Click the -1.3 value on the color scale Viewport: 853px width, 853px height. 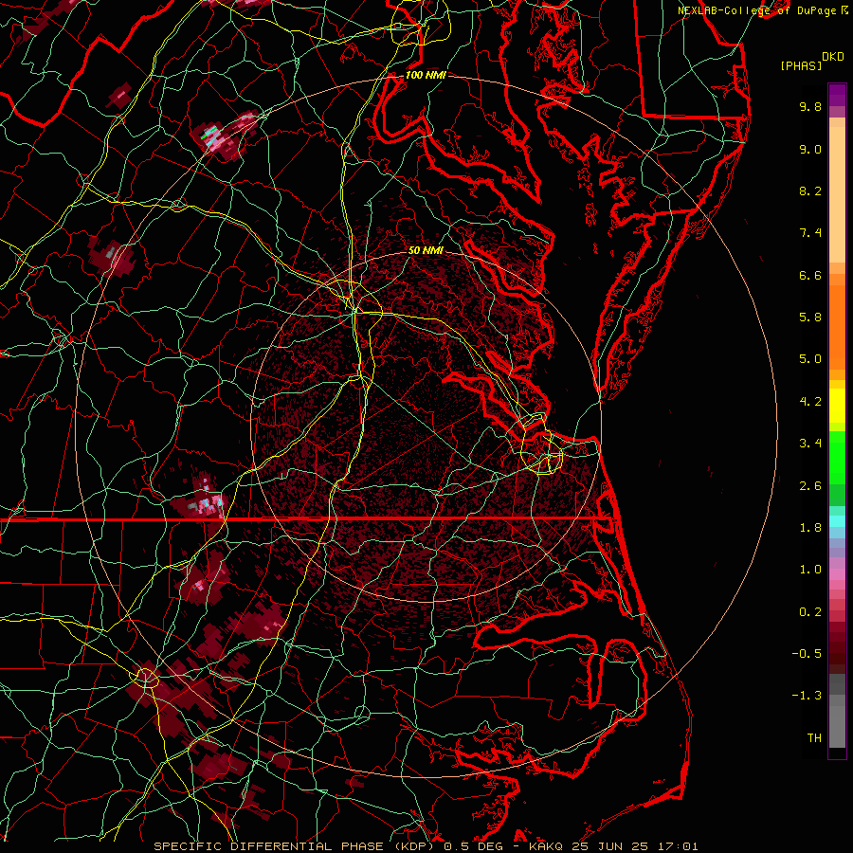pyautogui.click(x=807, y=696)
